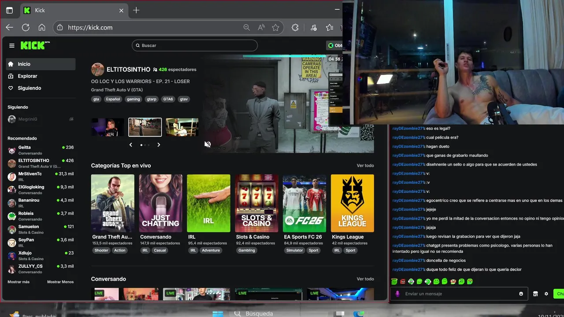Click the Shooter tag
The height and width of the screenshot is (317, 564).
click(x=101, y=251)
